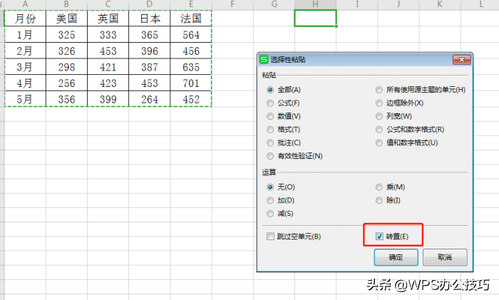Select column H header

pyautogui.click(x=315, y=4)
